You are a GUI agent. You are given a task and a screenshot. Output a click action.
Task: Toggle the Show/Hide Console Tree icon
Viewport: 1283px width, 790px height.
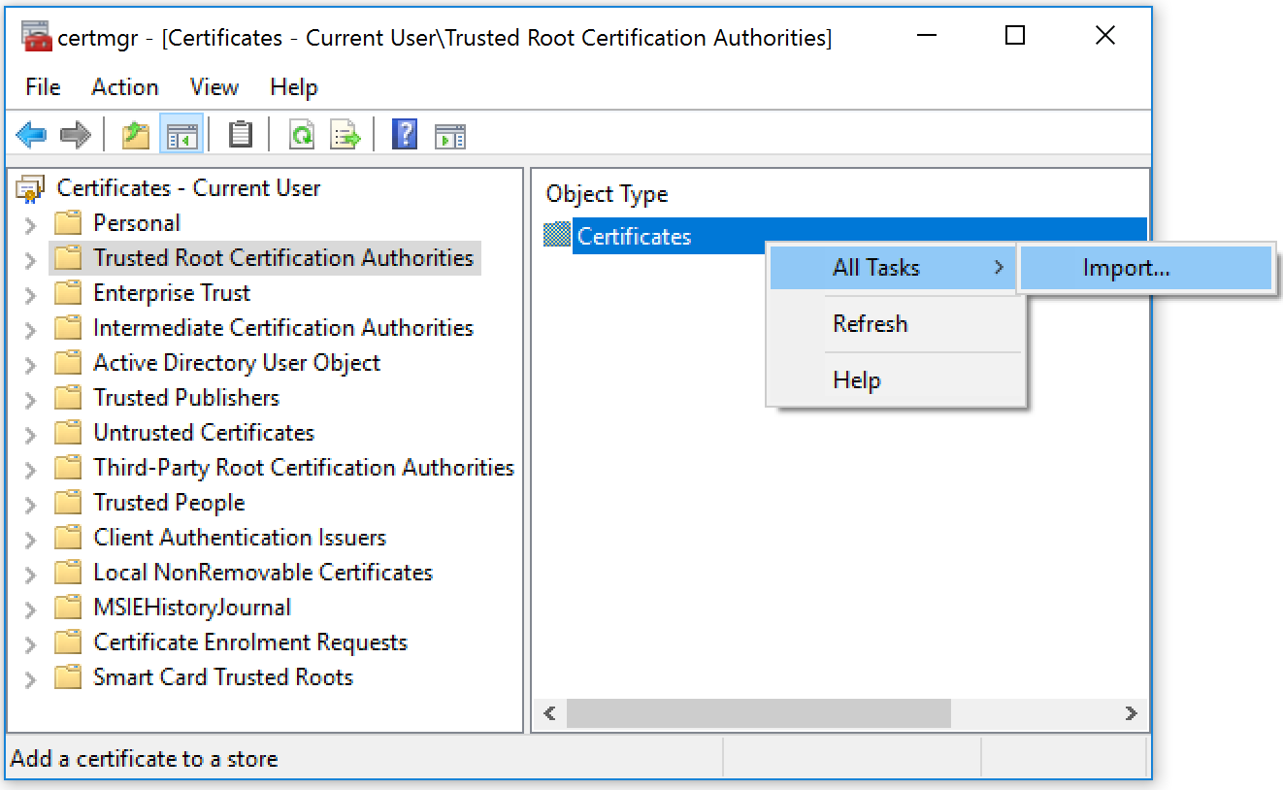(x=181, y=134)
